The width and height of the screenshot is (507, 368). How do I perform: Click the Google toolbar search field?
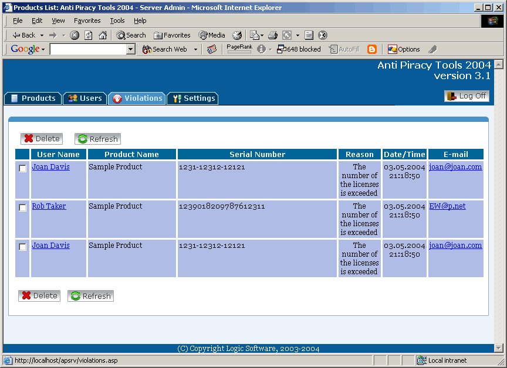[88, 49]
